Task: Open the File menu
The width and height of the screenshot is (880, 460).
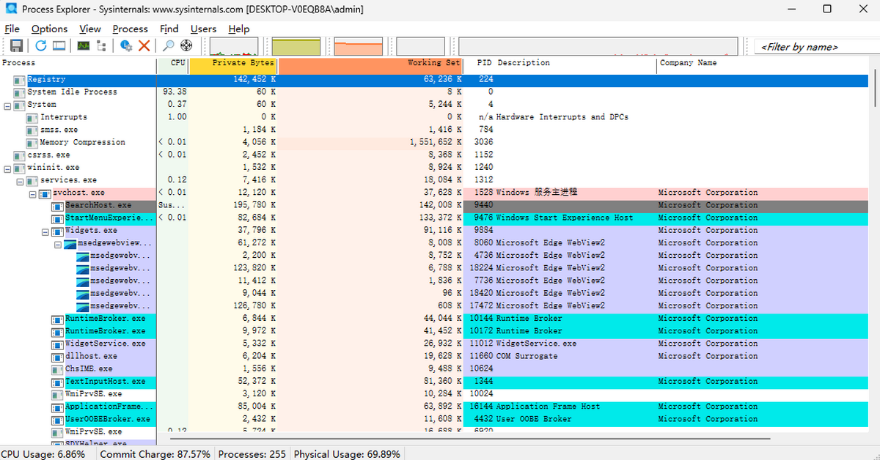Action: tap(12, 29)
